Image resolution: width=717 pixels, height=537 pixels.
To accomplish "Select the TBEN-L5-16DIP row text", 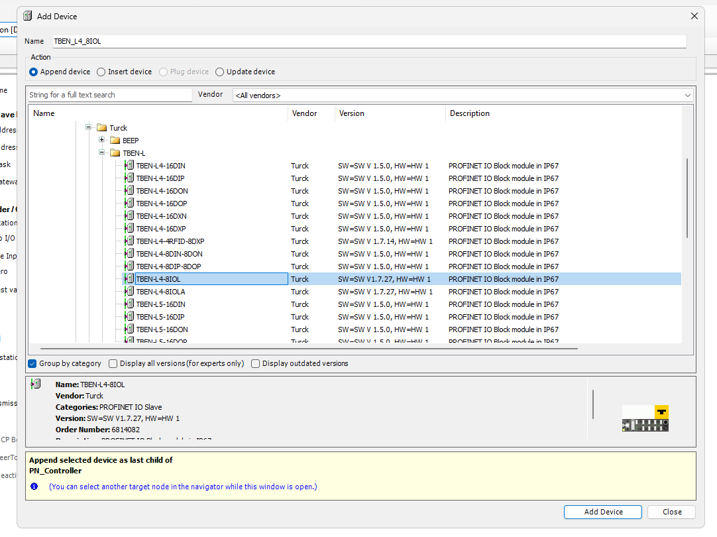I will [160, 316].
